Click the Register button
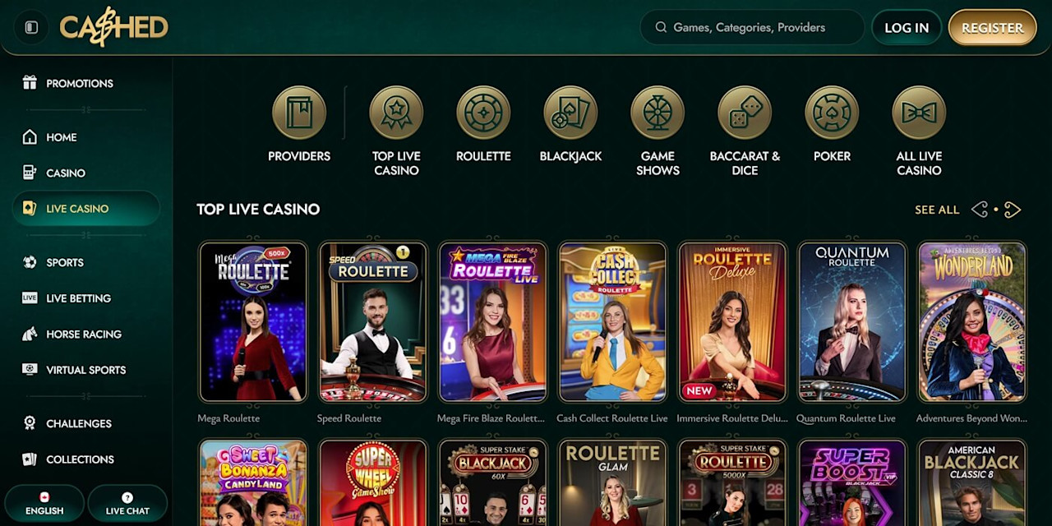The height and width of the screenshot is (526, 1052). pos(992,27)
